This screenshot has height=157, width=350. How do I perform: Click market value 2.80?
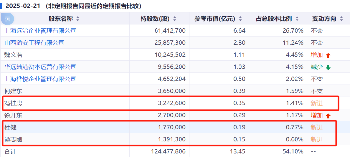pyautogui.click(x=240, y=42)
